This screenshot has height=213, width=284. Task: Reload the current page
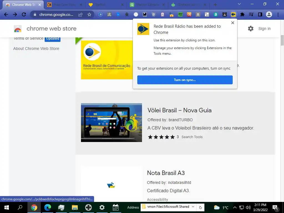pyautogui.click(x=24, y=14)
